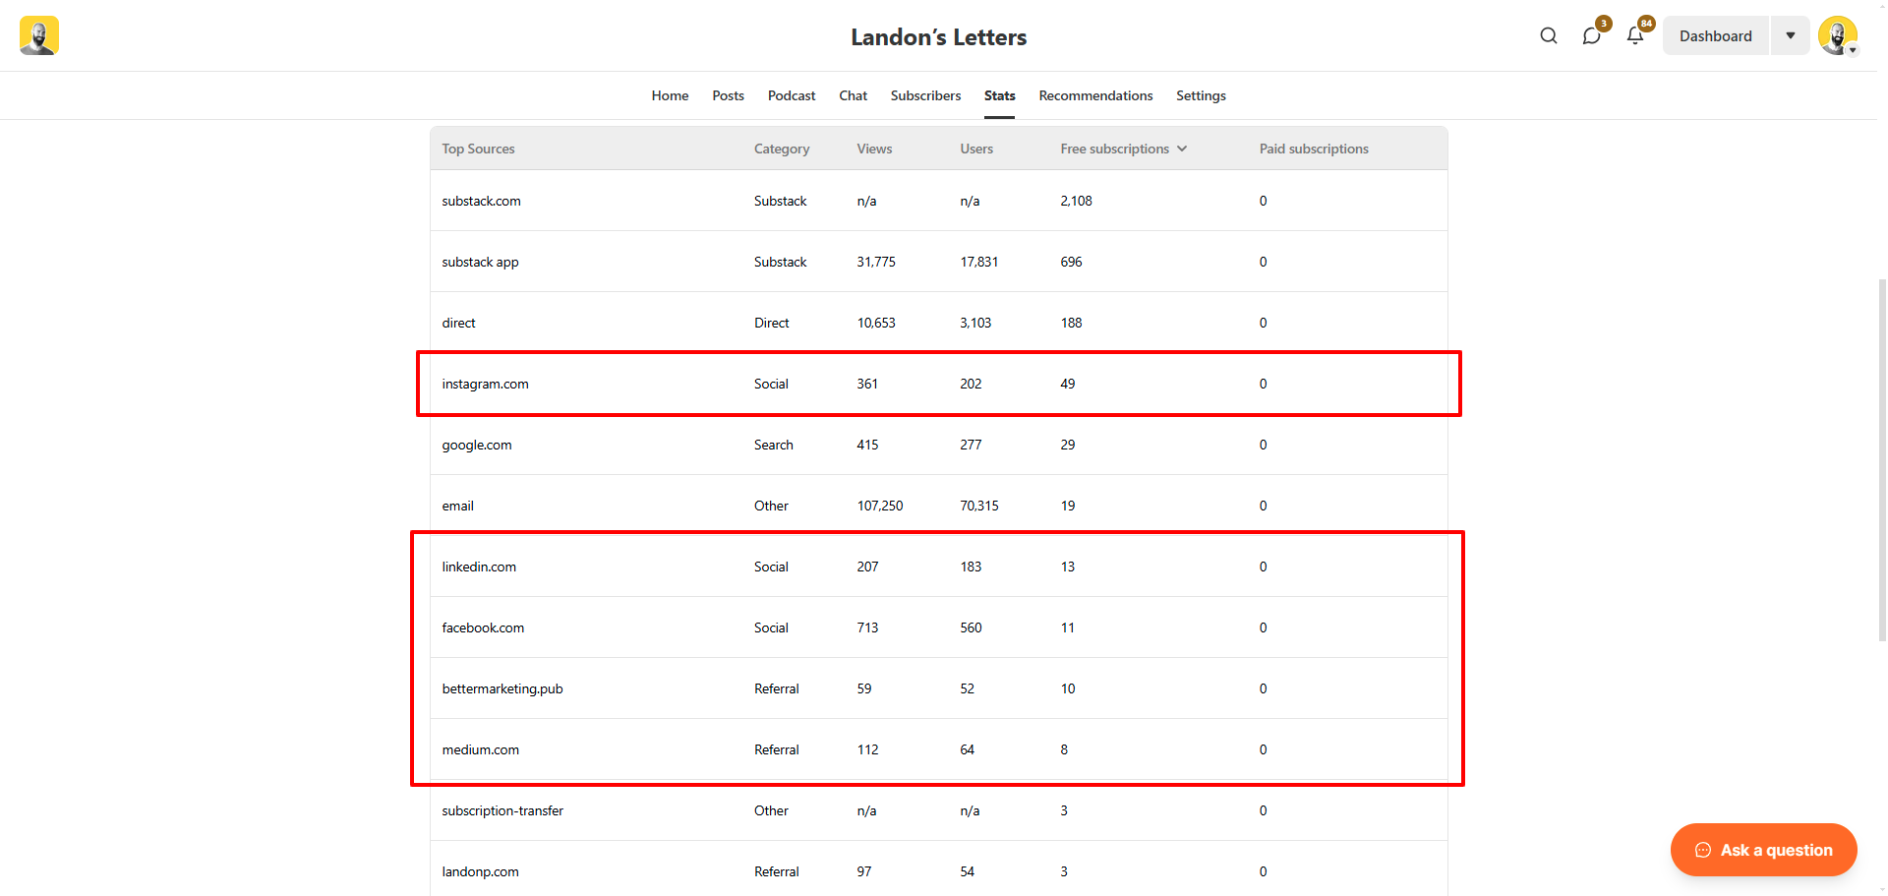1888x896 pixels.
Task: Open the Settings tab
Action: pos(1201,95)
